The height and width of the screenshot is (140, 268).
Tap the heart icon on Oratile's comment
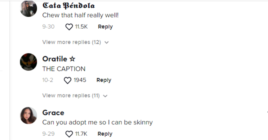coord(68,80)
